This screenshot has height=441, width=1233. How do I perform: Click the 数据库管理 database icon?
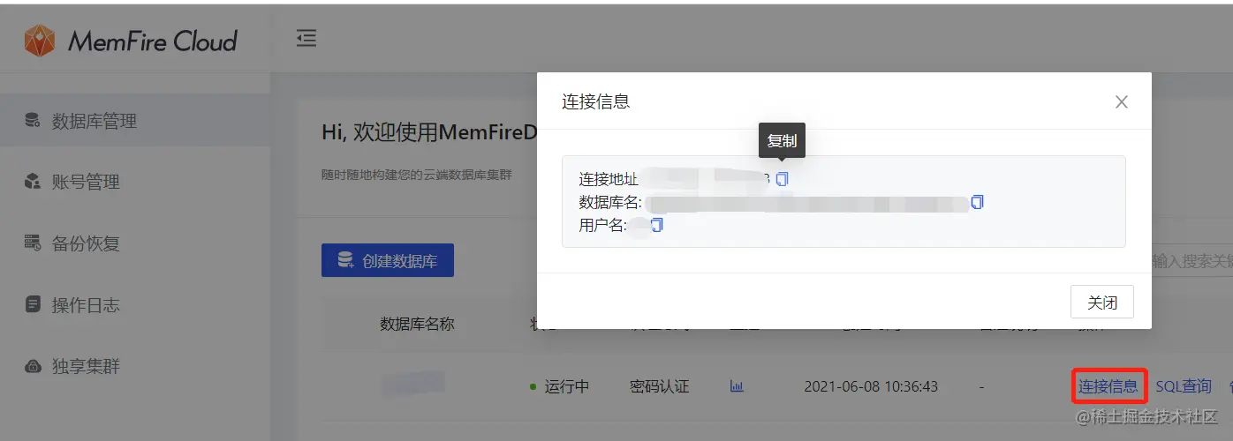click(33, 120)
